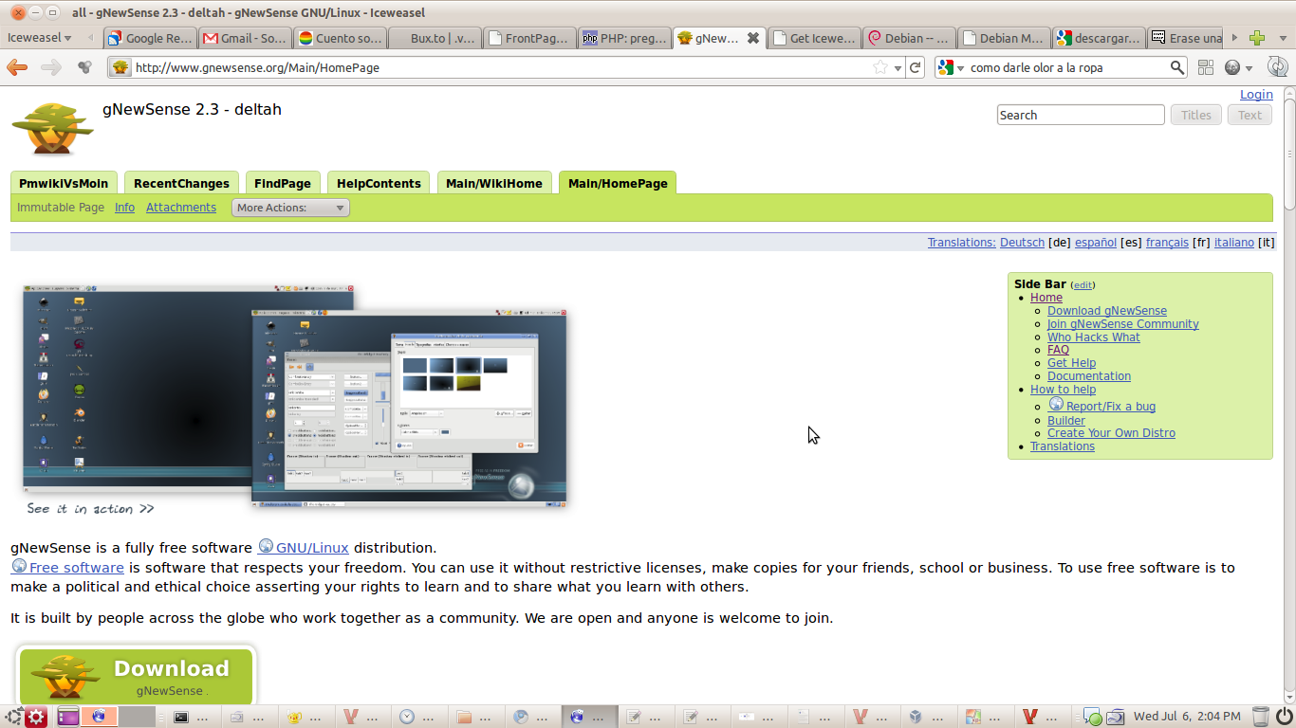Click the site identity icon in address bar
Screen dimensions: 1296x728
[120, 67]
